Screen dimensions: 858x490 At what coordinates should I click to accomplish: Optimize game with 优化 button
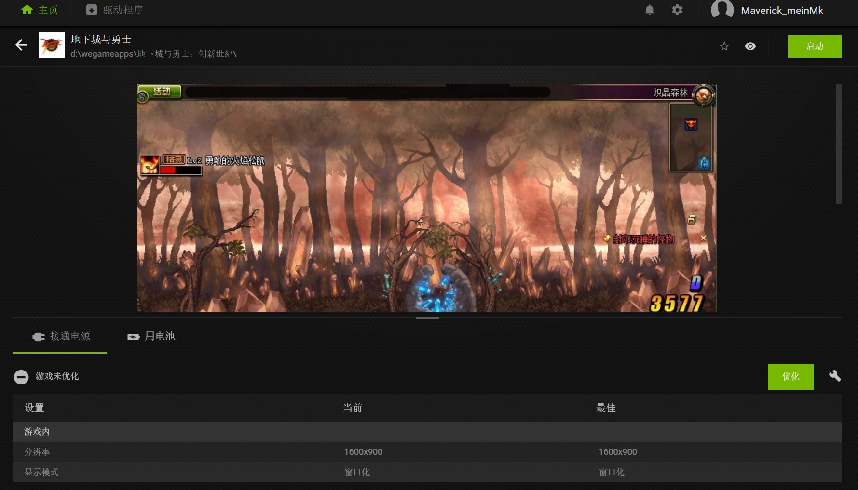tap(790, 377)
